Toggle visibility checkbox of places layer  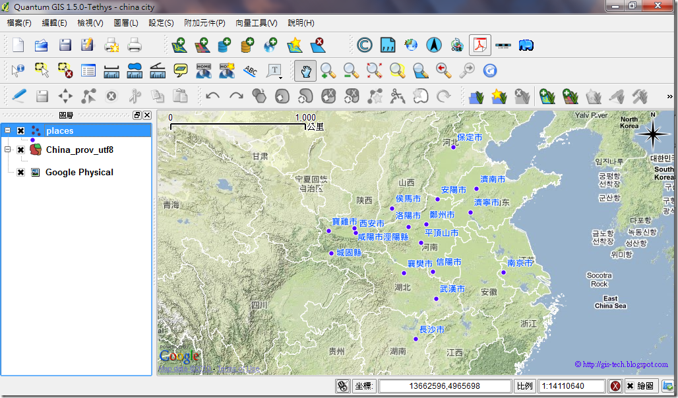20,130
